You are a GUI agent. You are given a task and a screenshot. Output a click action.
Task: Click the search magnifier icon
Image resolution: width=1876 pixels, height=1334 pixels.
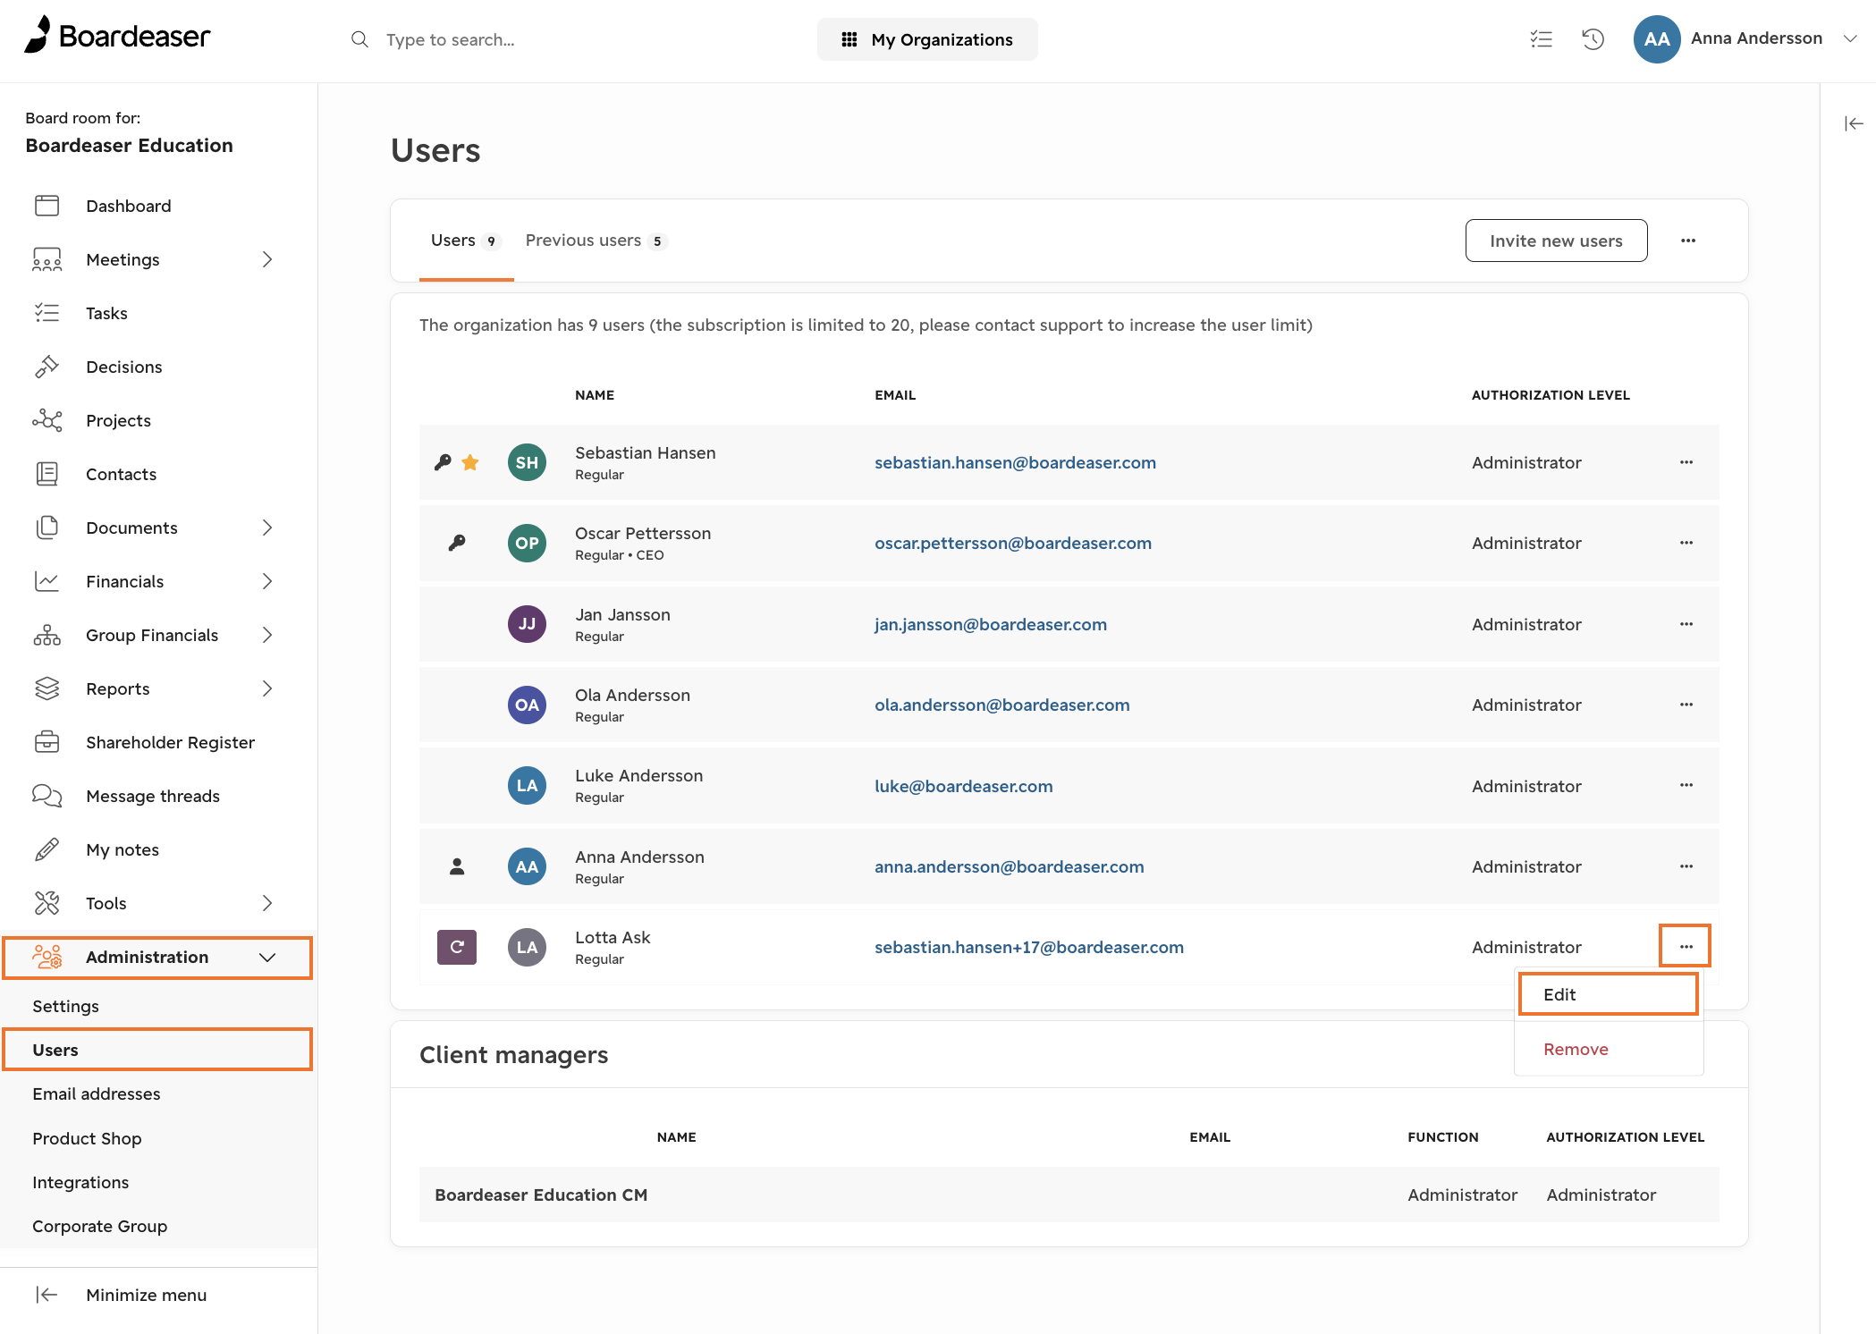[x=359, y=39]
